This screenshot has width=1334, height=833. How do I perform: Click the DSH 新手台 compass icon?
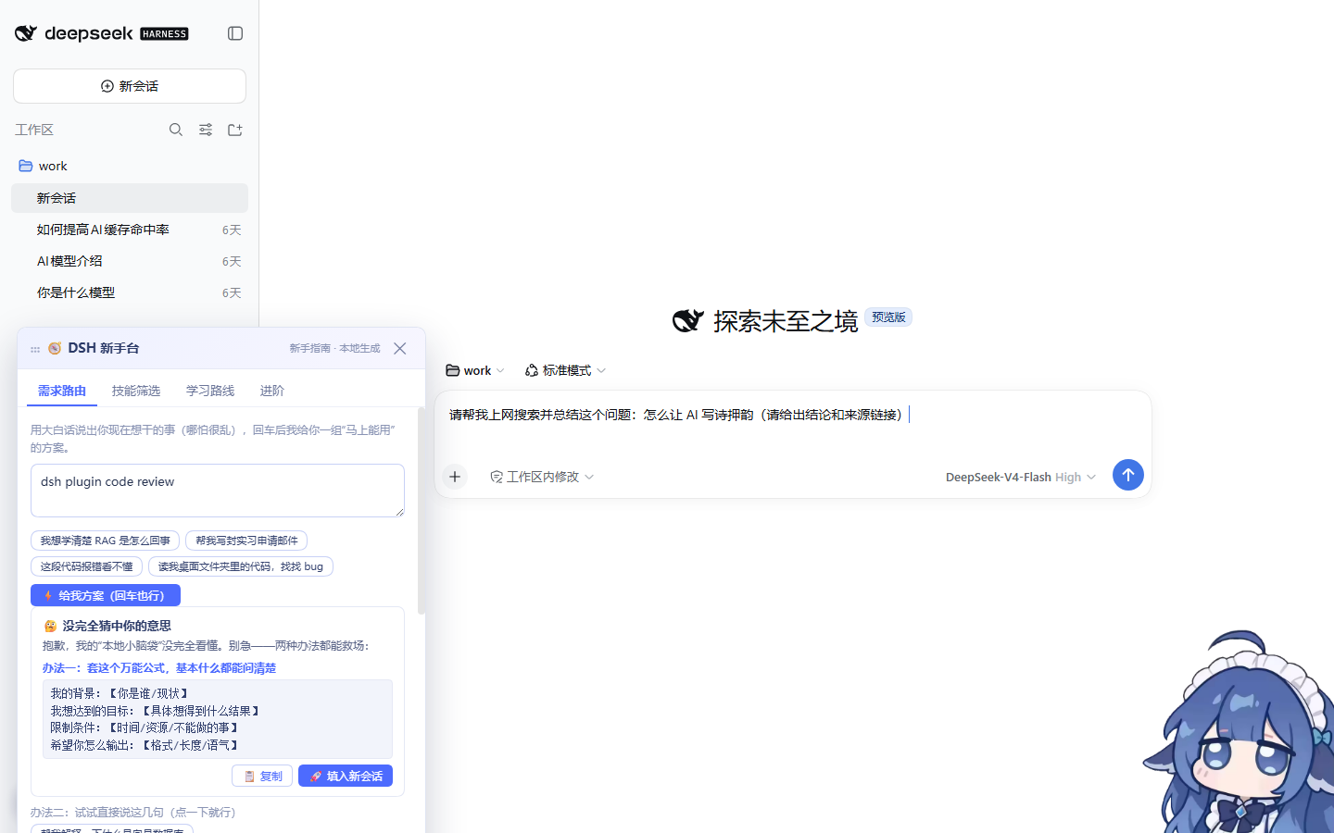55,348
